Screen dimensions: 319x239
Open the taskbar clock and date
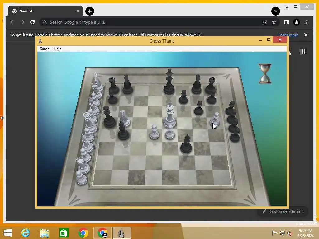coord(305,233)
